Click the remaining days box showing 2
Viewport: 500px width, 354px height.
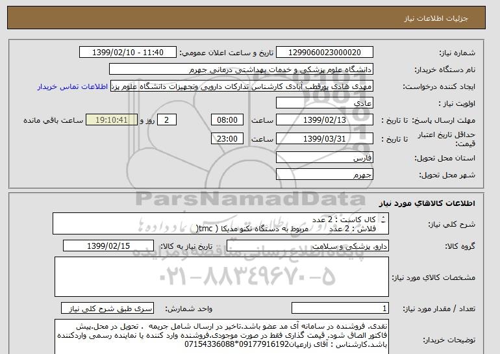pyautogui.click(x=166, y=120)
